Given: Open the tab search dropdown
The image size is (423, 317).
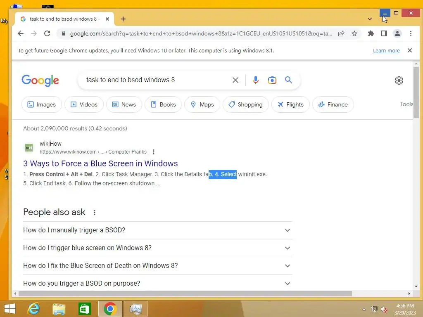Looking at the screenshot, I should click(x=370, y=19).
